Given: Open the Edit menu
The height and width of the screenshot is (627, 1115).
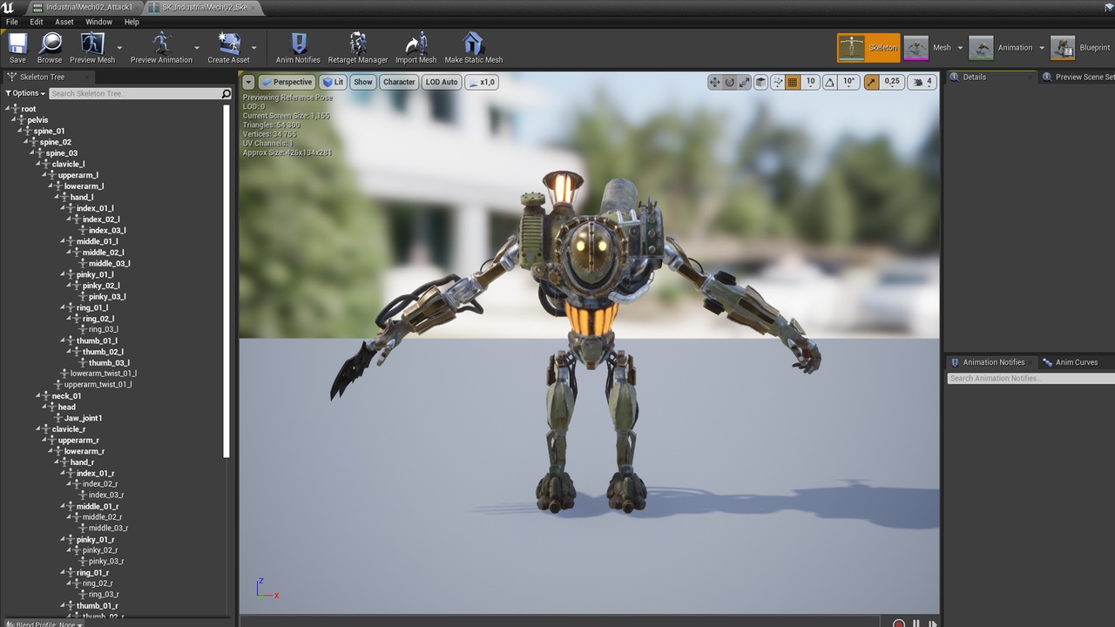Looking at the screenshot, I should pyautogui.click(x=37, y=22).
